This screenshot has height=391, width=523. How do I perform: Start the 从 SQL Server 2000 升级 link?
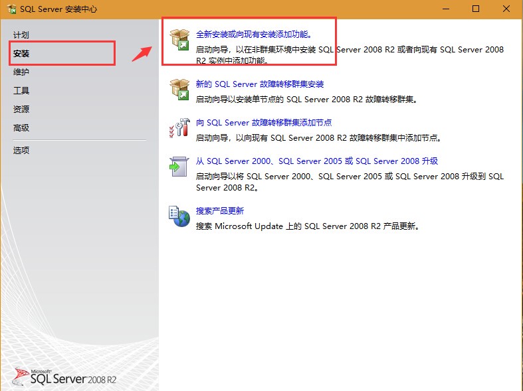pos(317,161)
